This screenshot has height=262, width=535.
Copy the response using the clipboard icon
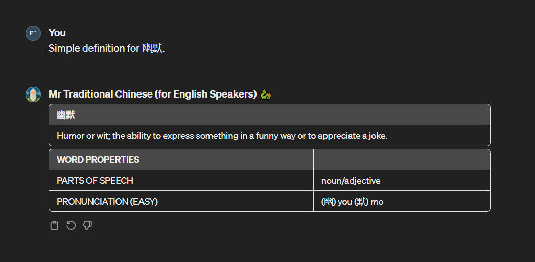tap(54, 226)
